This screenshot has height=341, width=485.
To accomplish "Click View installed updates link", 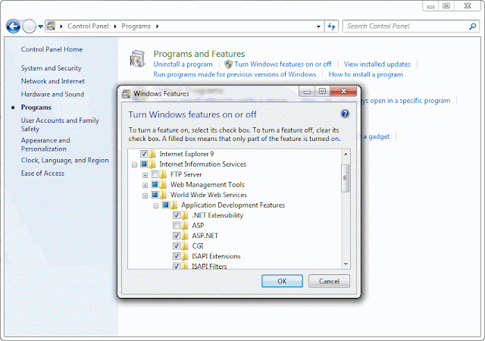I will coord(377,64).
